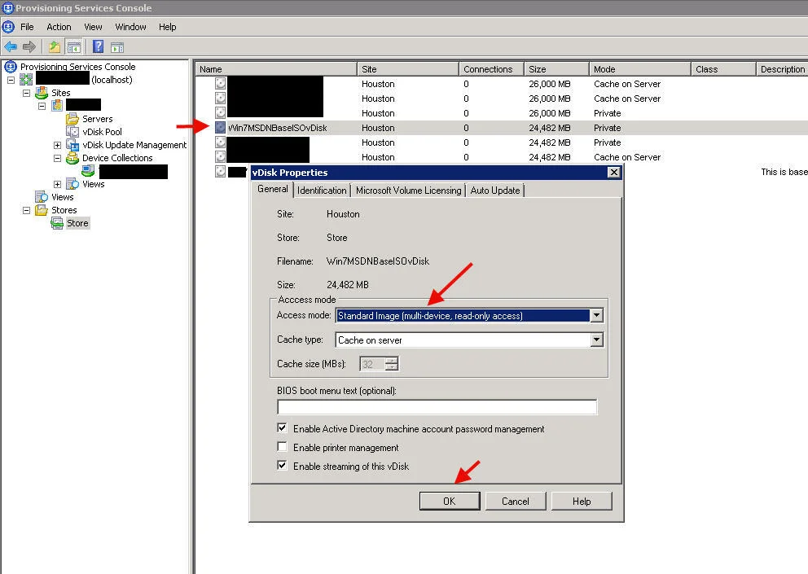
Task: Switch to the Auto Update tab
Action: click(495, 191)
